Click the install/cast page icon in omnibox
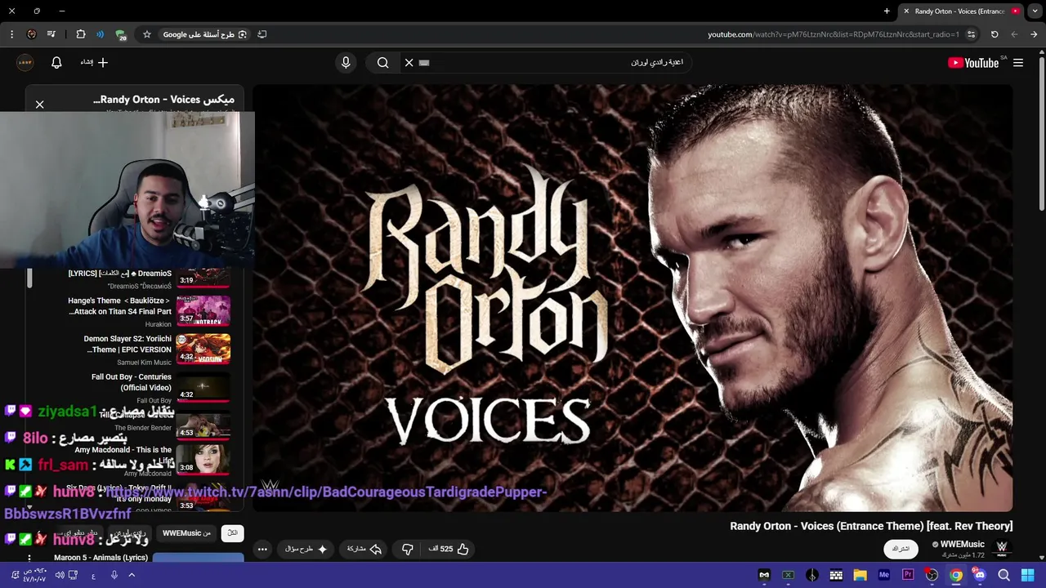Image resolution: width=1046 pixels, height=588 pixels. pos(262,34)
